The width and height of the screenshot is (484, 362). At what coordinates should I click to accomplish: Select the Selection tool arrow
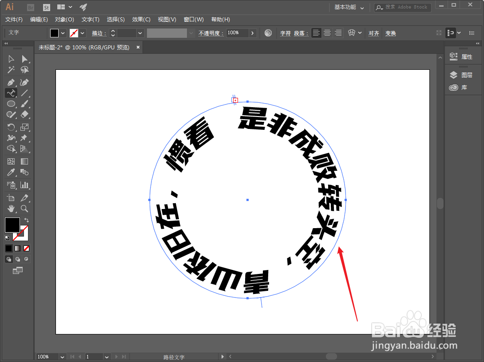[x=11, y=59]
